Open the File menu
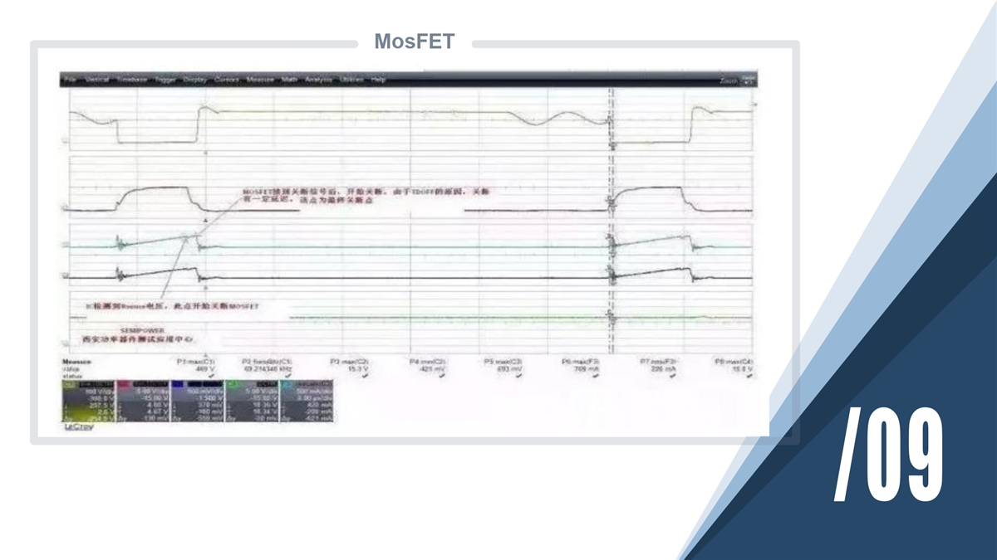Screen dimensions: 997x560 point(70,80)
